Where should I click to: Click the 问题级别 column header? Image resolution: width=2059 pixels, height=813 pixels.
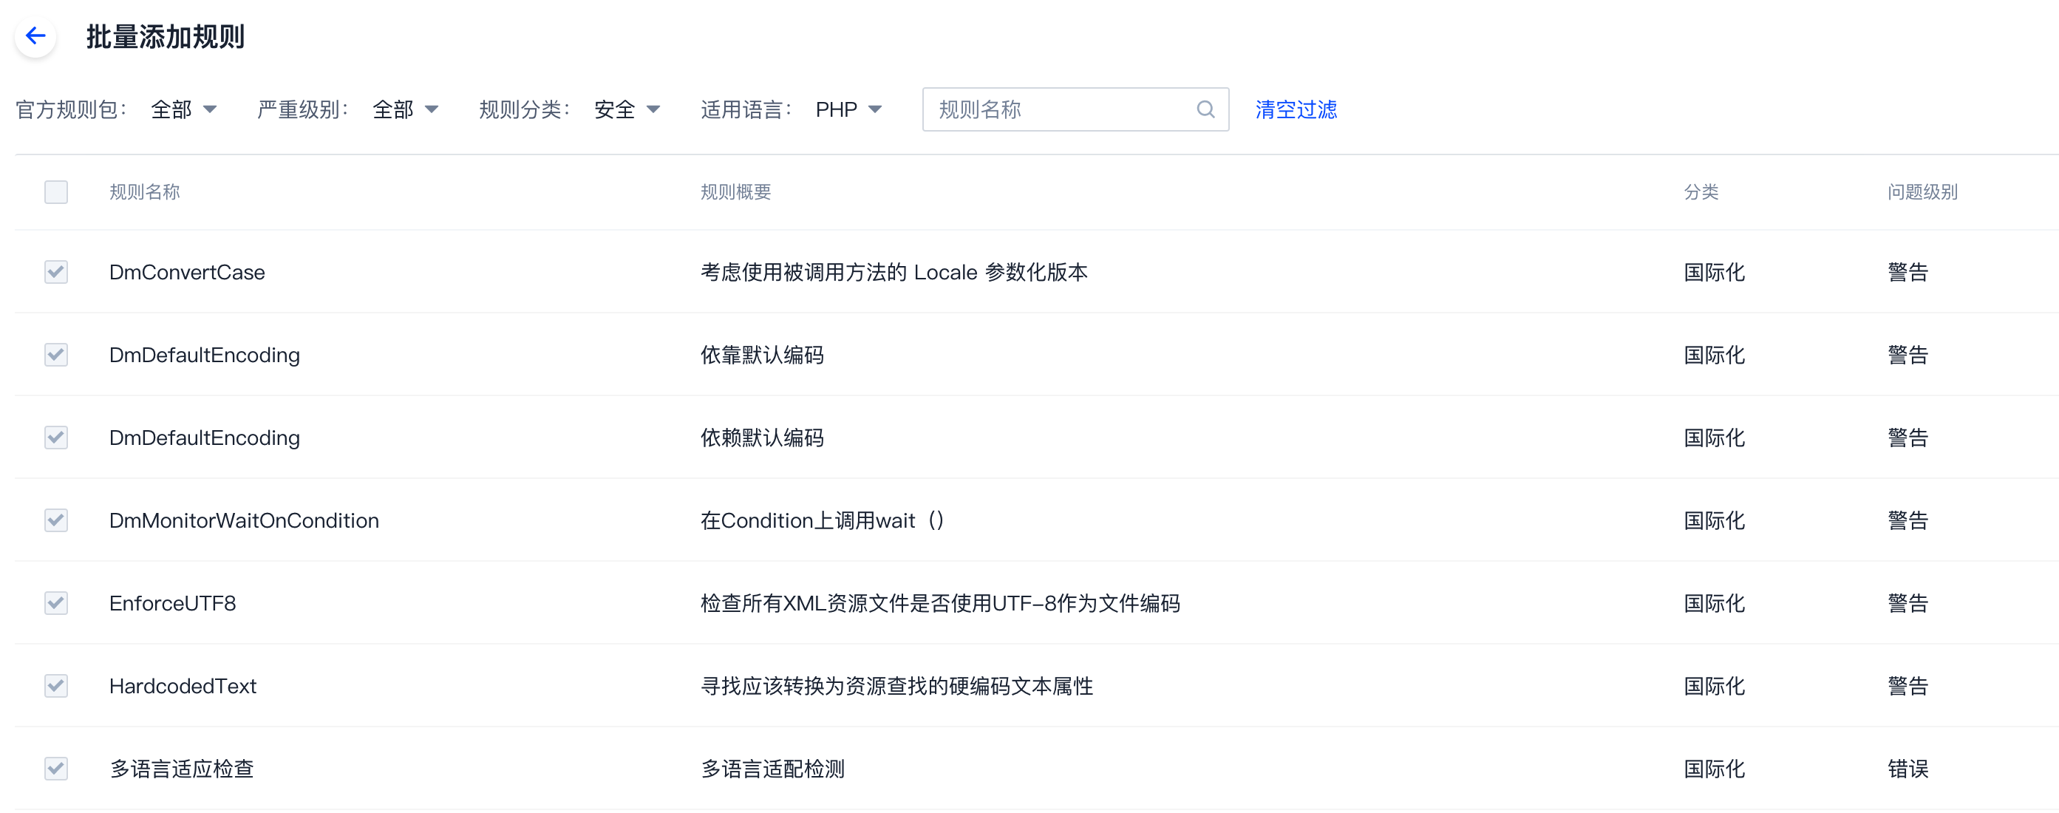click(1922, 192)
